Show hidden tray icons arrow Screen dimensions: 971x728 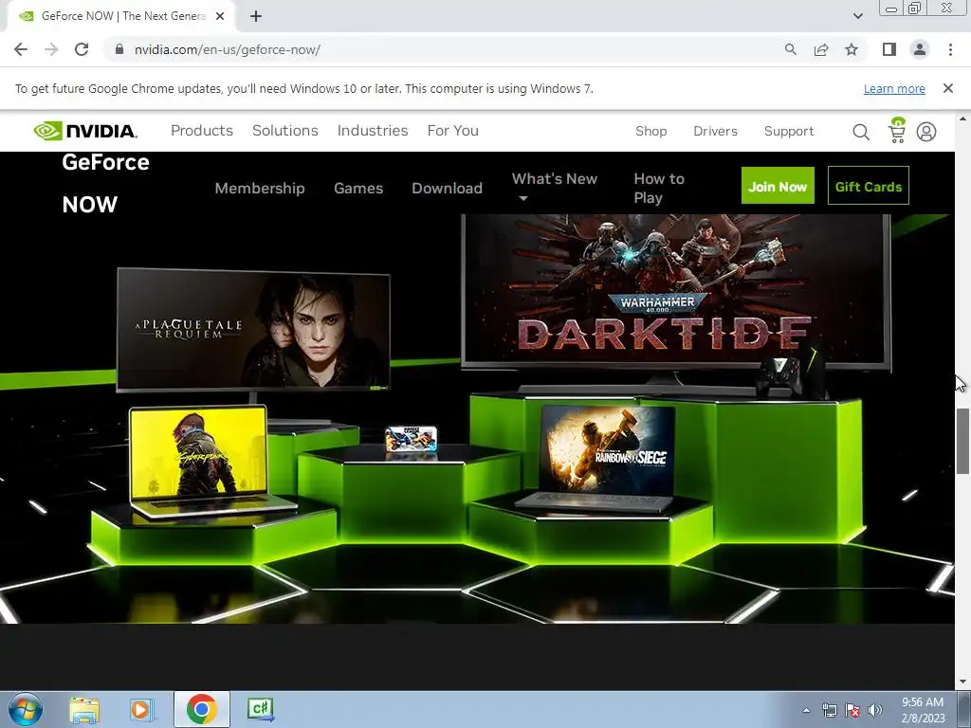click(x=806, y=711)
